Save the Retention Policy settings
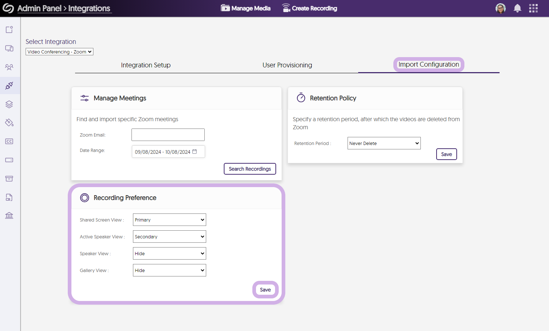The image size is (549, 331). [446, 154]
